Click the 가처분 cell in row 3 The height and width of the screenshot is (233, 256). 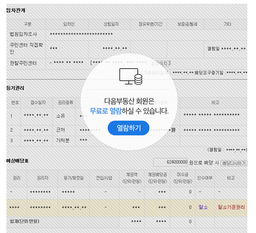pos(63,140)
